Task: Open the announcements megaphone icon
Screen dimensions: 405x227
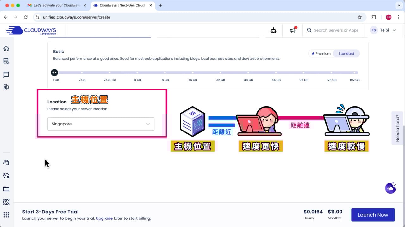Action: (293, 30)
